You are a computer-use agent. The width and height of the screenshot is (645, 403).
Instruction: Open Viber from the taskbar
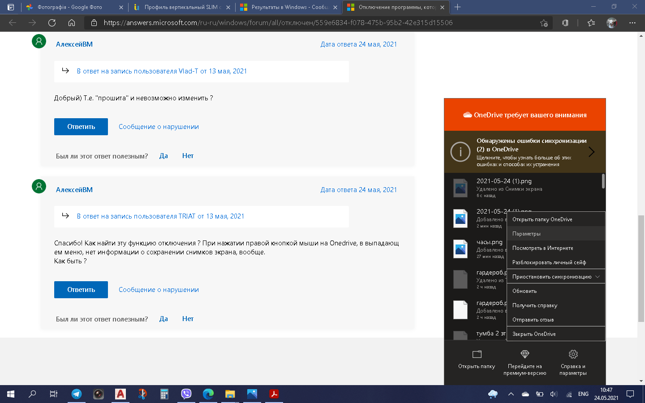(186, 394)
